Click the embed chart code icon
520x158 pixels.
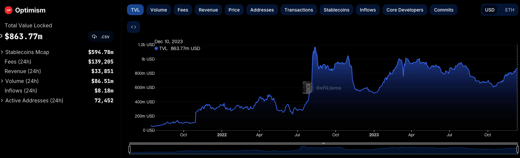point(134,27)
